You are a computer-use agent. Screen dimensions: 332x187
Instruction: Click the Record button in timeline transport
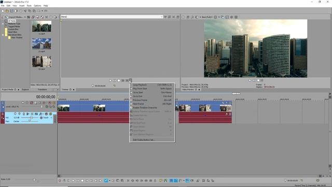60,181
